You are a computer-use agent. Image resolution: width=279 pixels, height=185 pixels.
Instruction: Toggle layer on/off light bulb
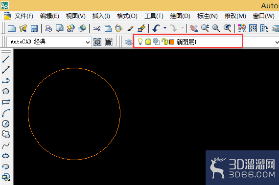coord(140,41)
